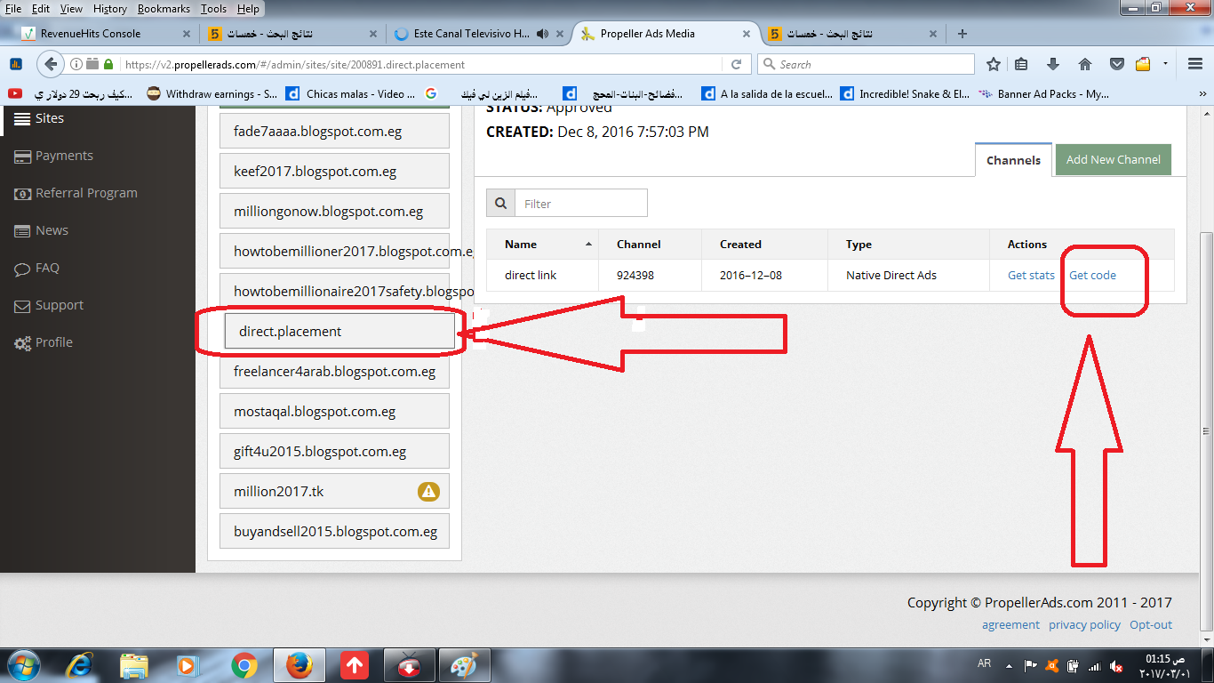
Task: Go to the Firefox Home page icon
Action: click(1084, 64)
